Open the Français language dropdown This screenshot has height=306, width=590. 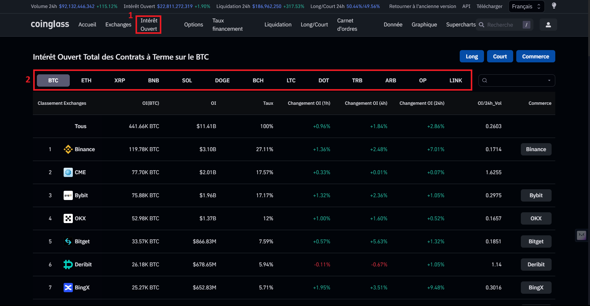(x=526, y=6)
